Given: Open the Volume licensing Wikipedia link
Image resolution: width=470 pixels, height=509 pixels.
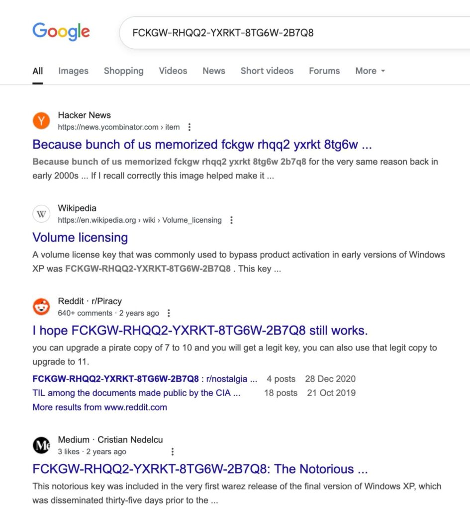Looking at the screenshot, I should point(80,238).
